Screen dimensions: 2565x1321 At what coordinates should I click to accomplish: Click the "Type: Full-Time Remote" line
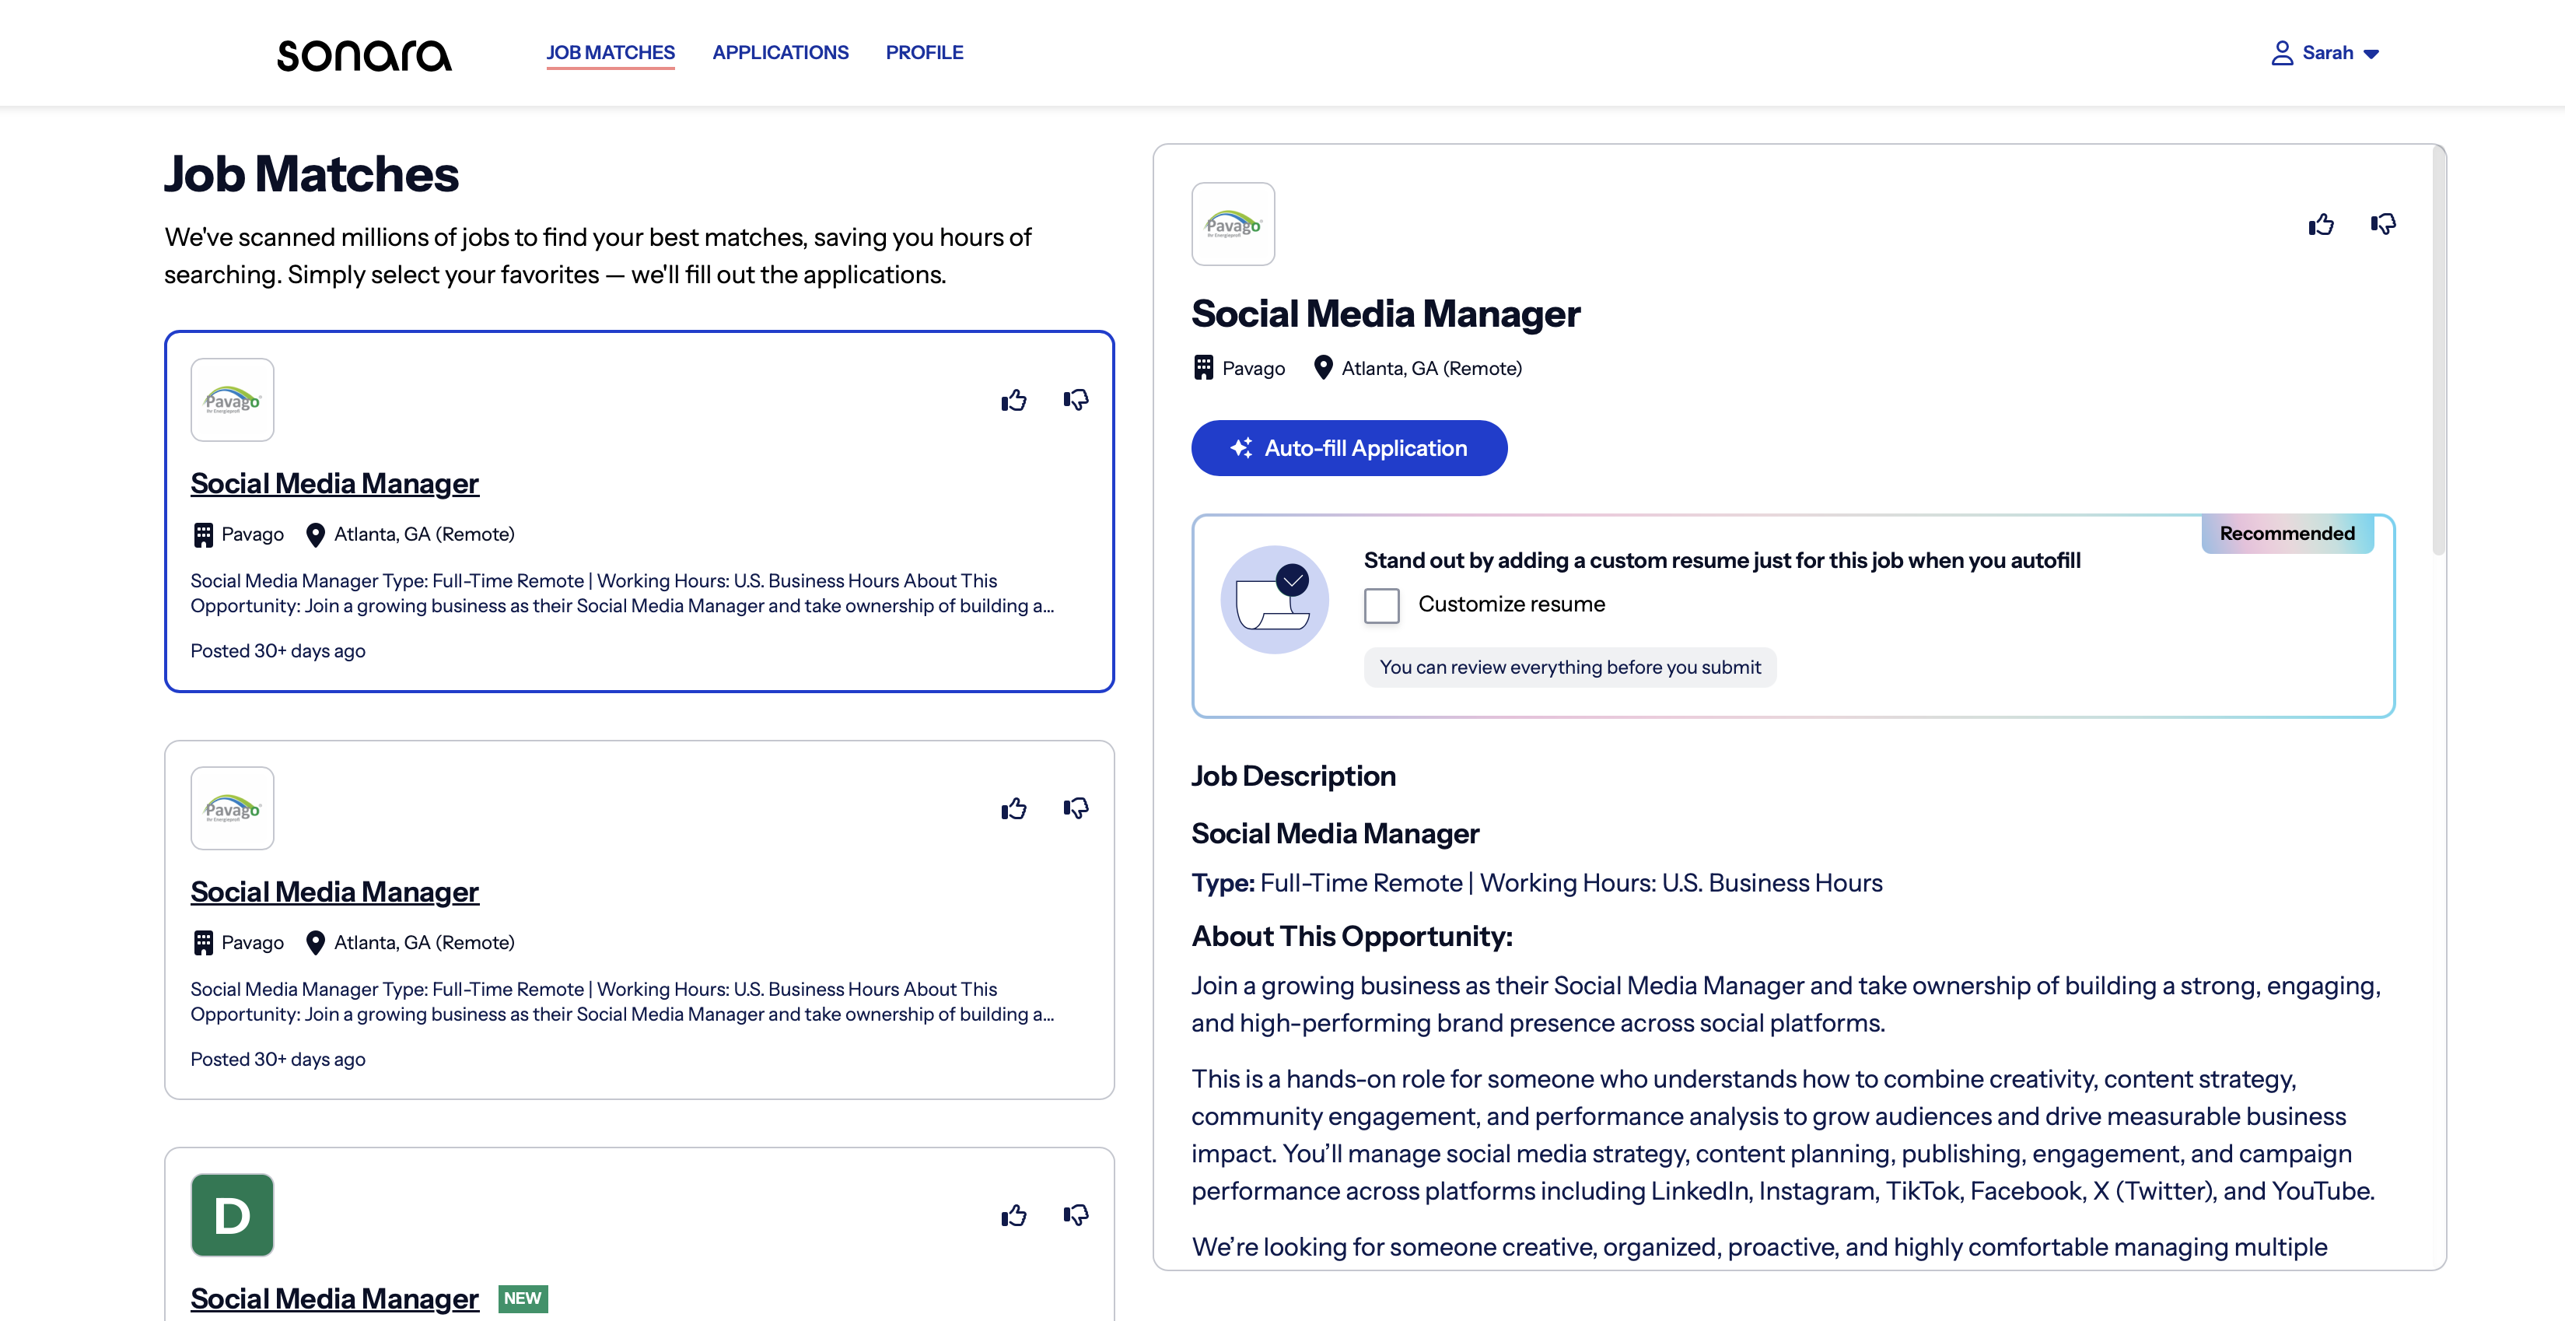coord(1536,883)
